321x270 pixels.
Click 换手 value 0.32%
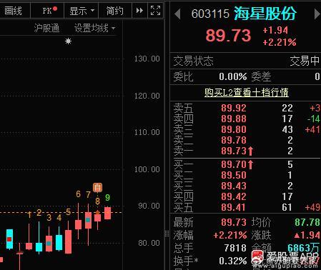(233, 261)
